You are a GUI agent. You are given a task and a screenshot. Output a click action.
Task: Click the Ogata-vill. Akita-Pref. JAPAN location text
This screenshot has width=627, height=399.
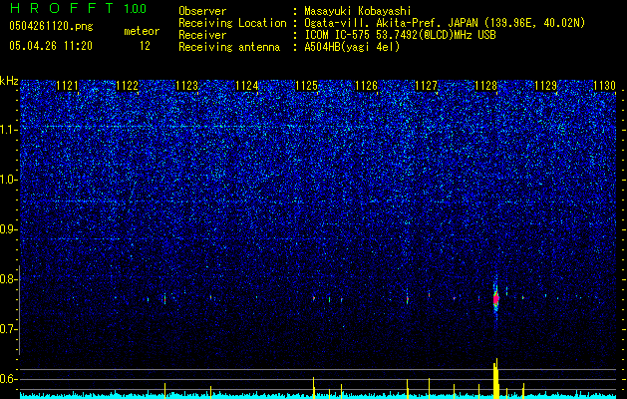click(x=445, y=23)
